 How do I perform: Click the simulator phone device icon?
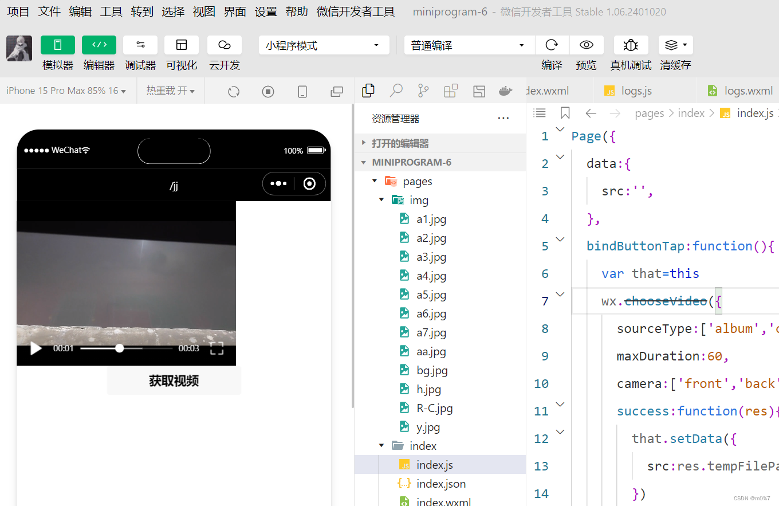[x=302, y=92]
